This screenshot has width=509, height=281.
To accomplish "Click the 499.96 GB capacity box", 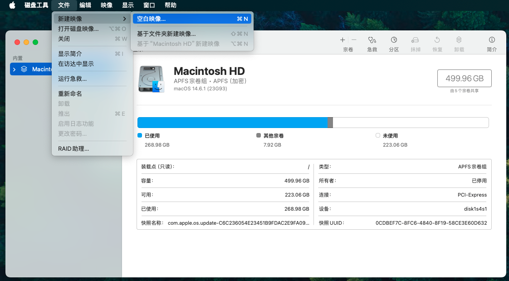I will [x=465, y=78].
